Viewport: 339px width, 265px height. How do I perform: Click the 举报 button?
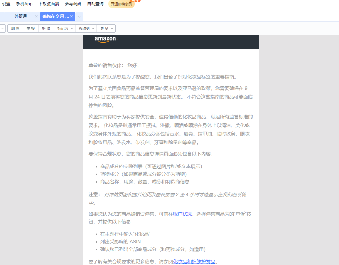[x=31, y=28]
